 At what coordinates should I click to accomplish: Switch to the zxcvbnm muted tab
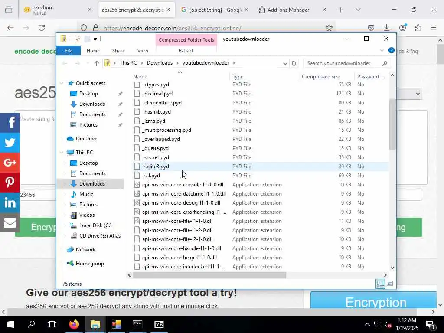coord(57,10)
